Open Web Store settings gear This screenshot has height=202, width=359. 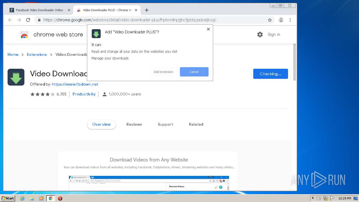[x=260, y=35]
